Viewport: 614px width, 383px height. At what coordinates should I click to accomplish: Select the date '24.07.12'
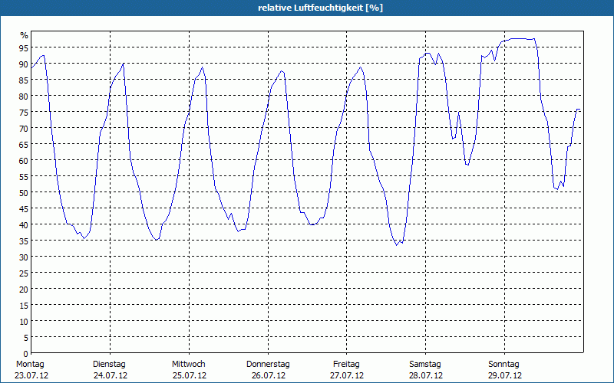point(111,375)
